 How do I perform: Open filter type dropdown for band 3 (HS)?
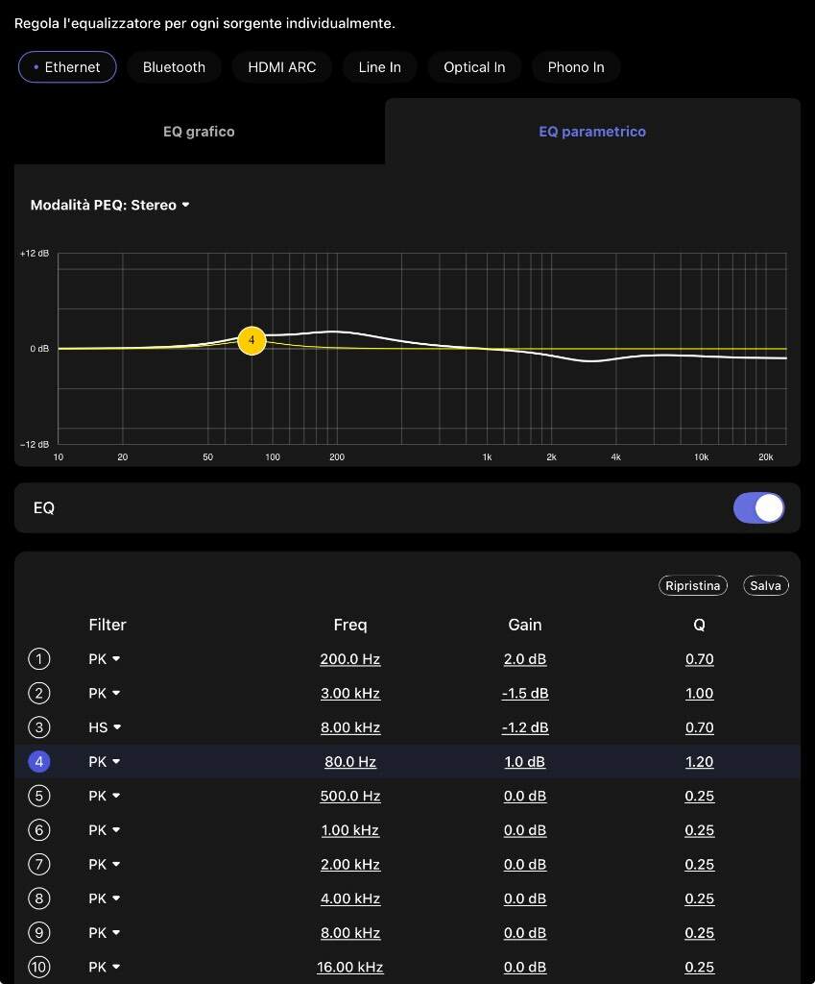pos(106,727)
